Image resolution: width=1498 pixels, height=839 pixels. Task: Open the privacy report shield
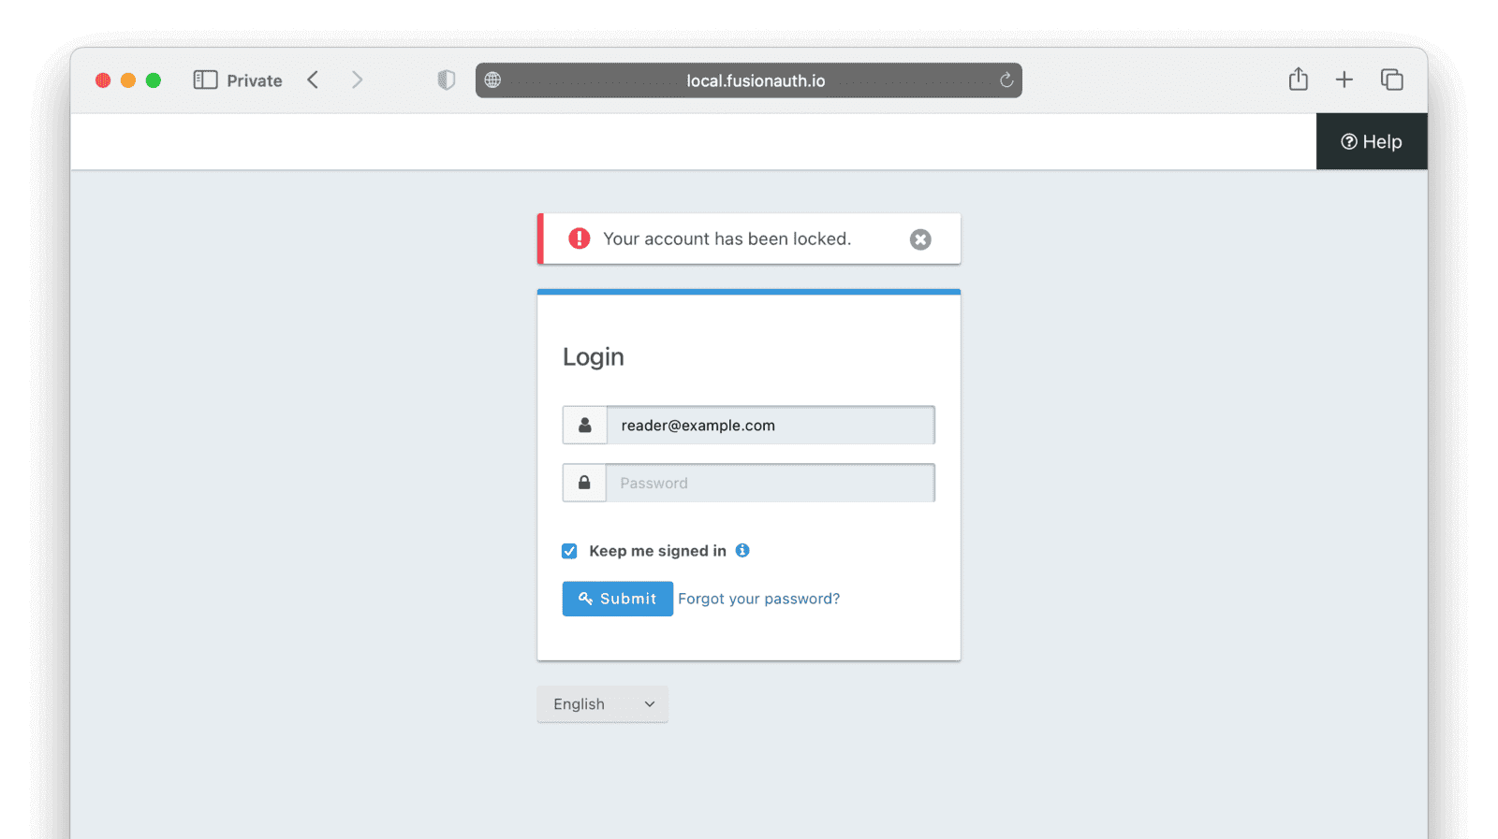point(447,80)
